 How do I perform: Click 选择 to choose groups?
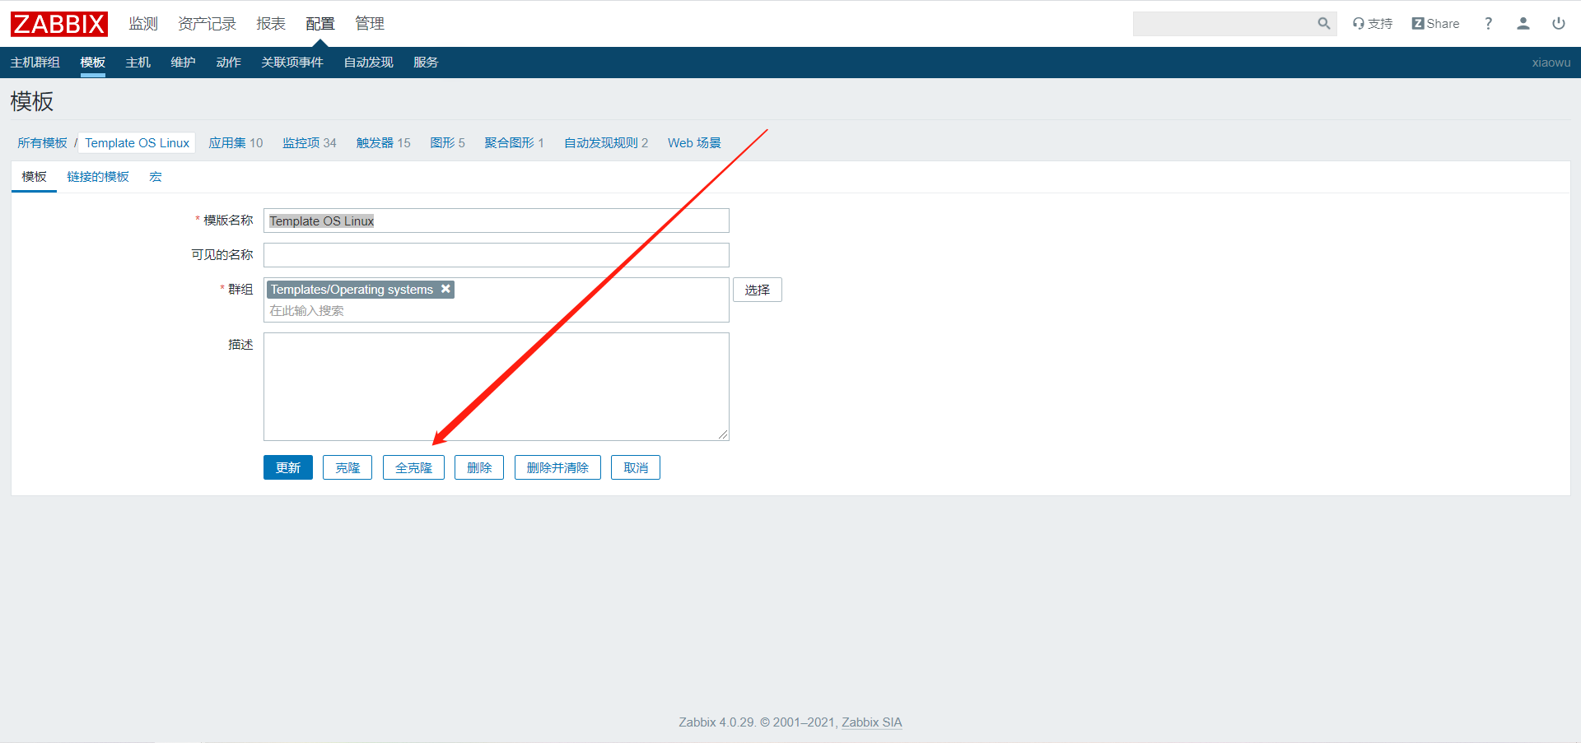coord(757,290)
